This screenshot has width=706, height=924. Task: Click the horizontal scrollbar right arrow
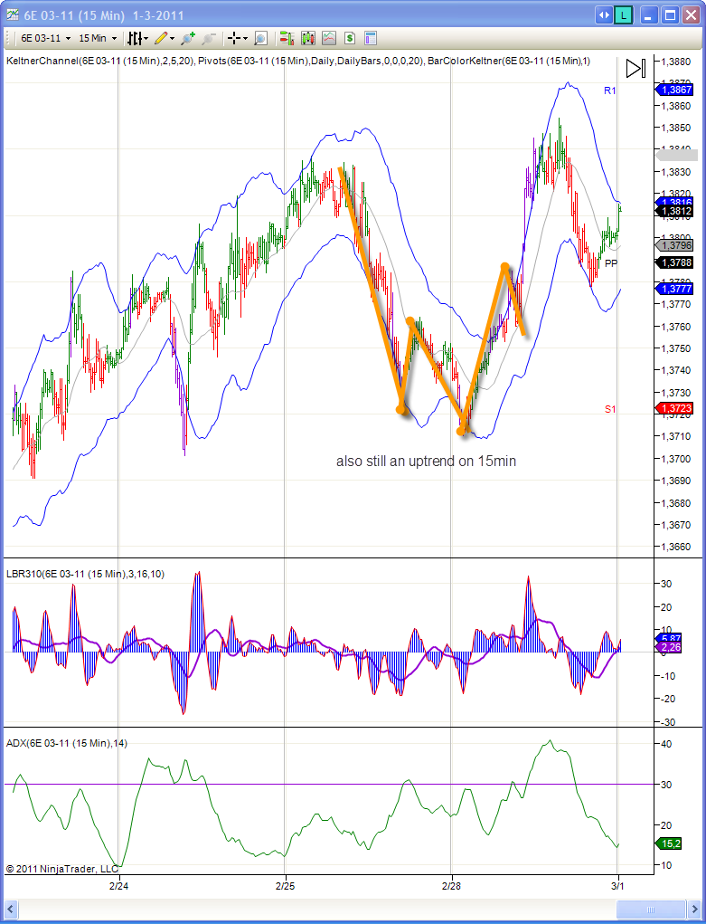point(693,908)
